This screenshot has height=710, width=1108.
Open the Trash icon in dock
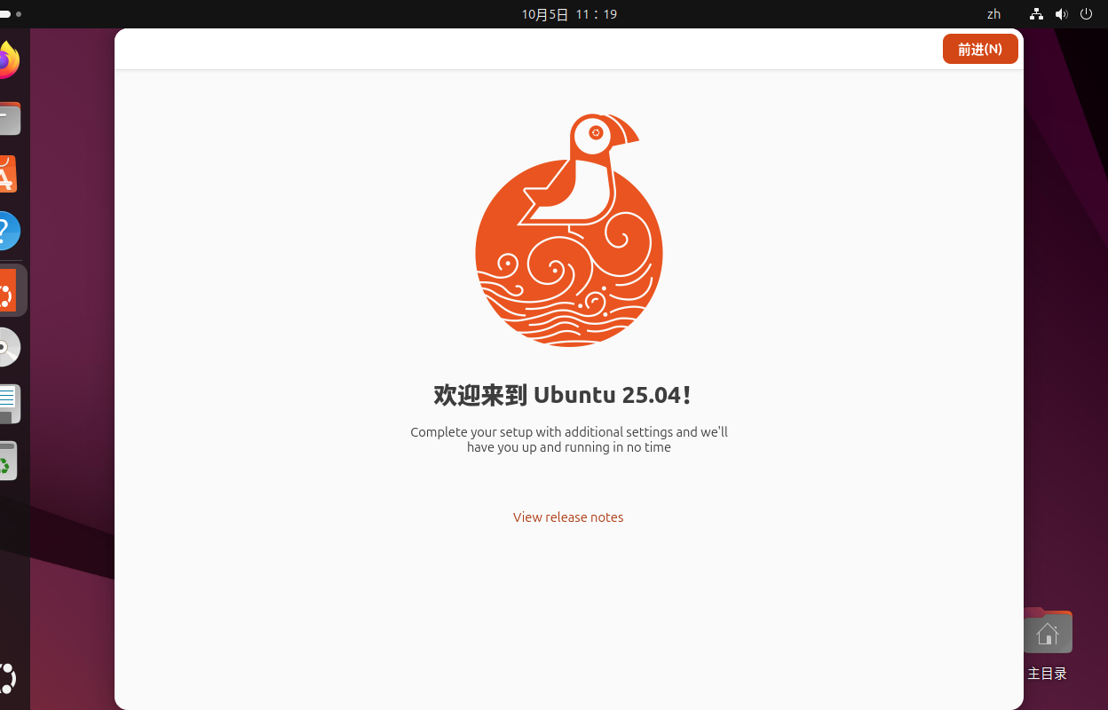[x=8, y=461]
